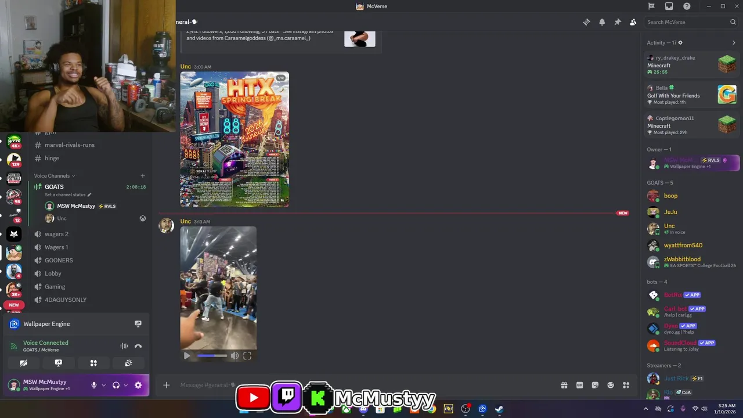This screenshot has height=418, width=743.
Task: Disconnect from voice call
Action: pos(138,346)
